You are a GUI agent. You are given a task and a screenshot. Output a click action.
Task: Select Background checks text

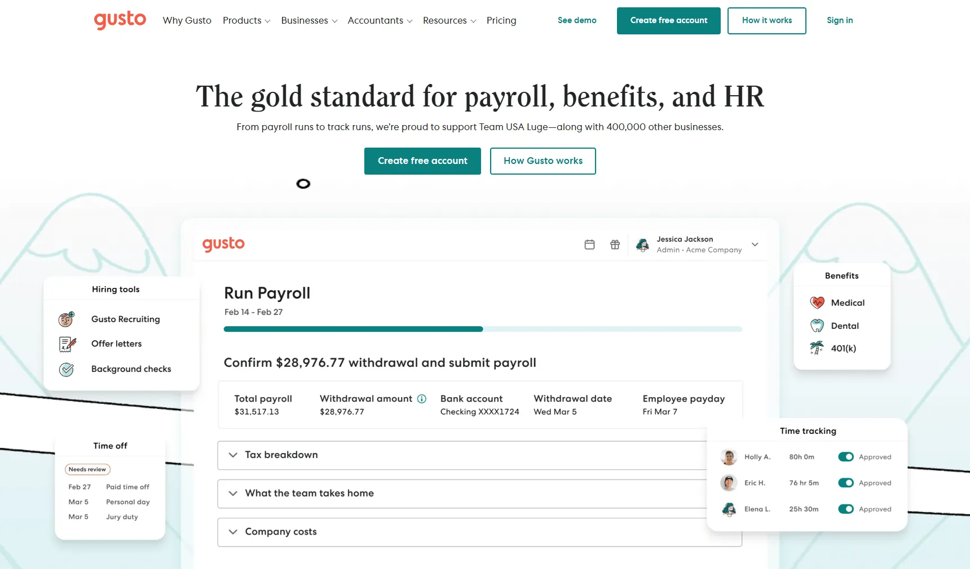(131, 369)
